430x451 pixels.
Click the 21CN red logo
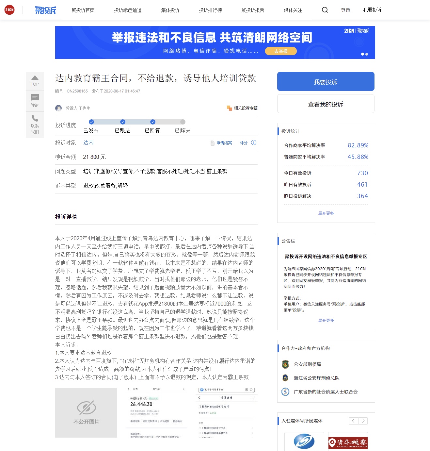(x=9, y=10)
